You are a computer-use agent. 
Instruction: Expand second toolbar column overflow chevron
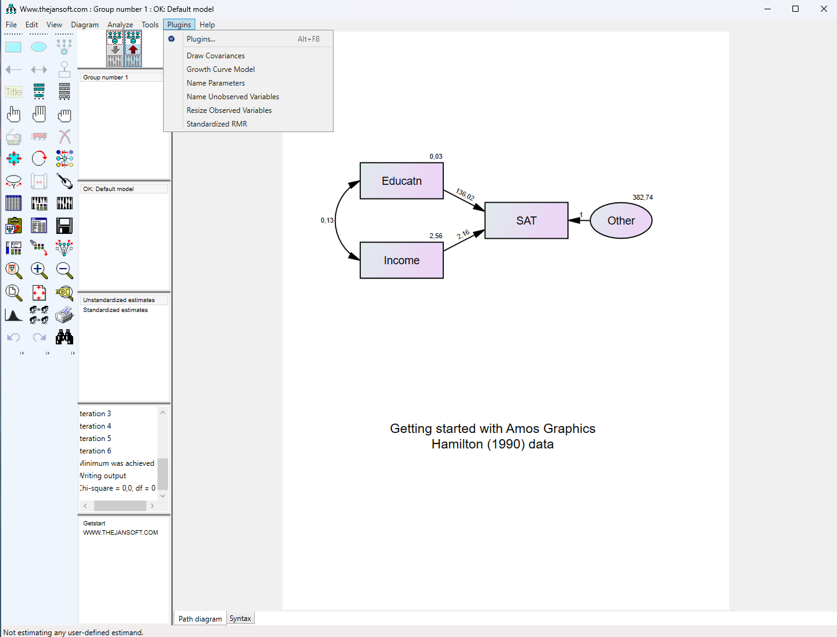pyautogui.click(x=48, y=354)
